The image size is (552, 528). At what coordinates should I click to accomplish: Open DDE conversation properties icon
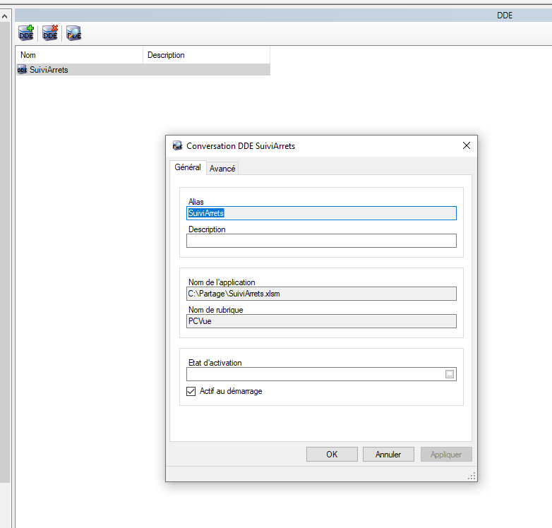tap(74, 33)
